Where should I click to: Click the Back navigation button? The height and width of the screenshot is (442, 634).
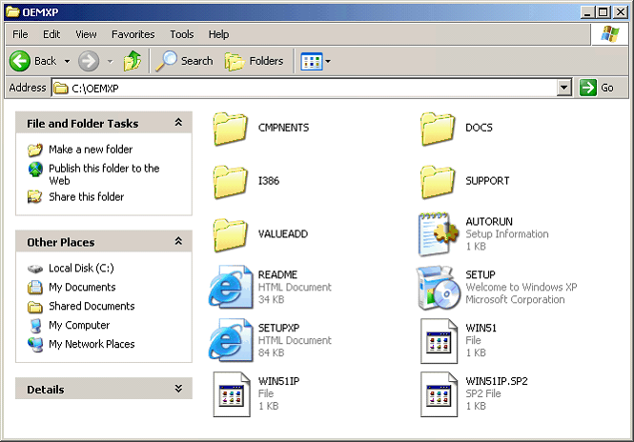tap(34, 61)
